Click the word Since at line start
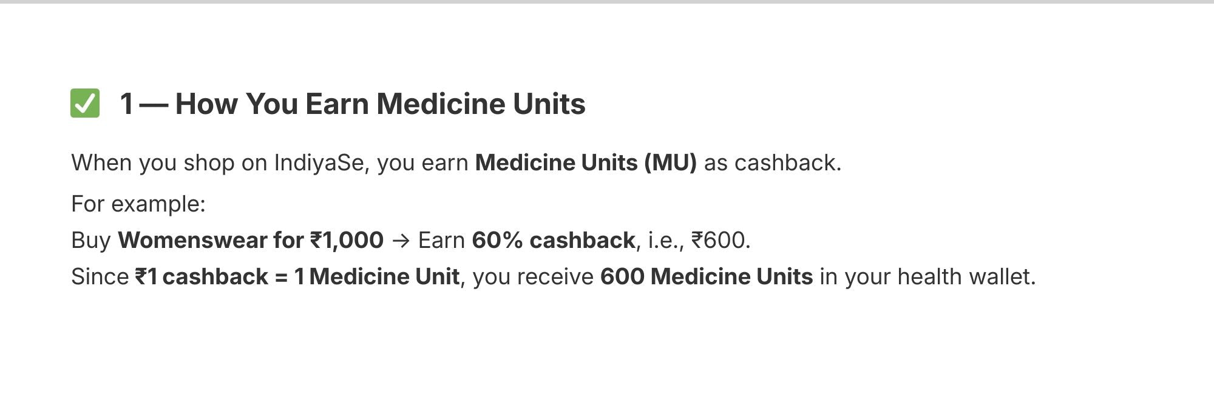 (x=100, y=276)
